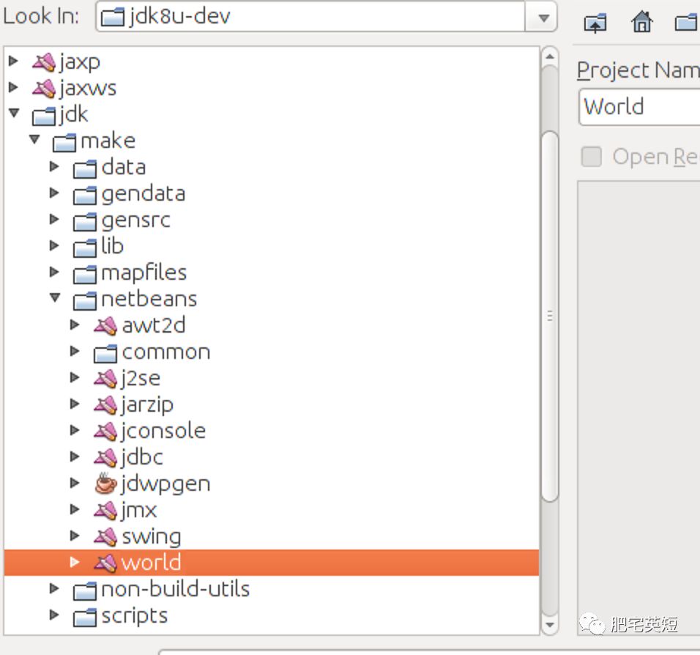Click the jaxp project icon
700x655 pixels.
(x=44, y=62)
